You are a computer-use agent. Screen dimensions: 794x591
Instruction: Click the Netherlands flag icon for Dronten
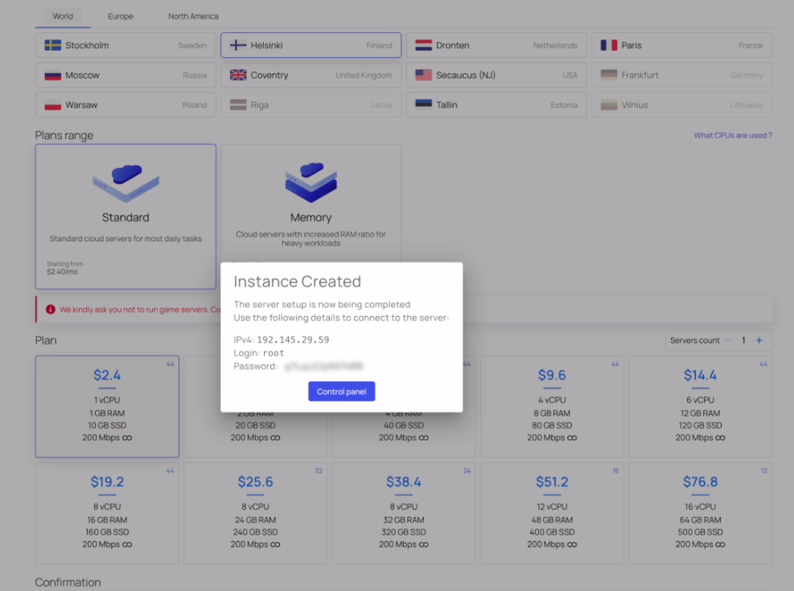pyautogui.click(x=424, y=46)
